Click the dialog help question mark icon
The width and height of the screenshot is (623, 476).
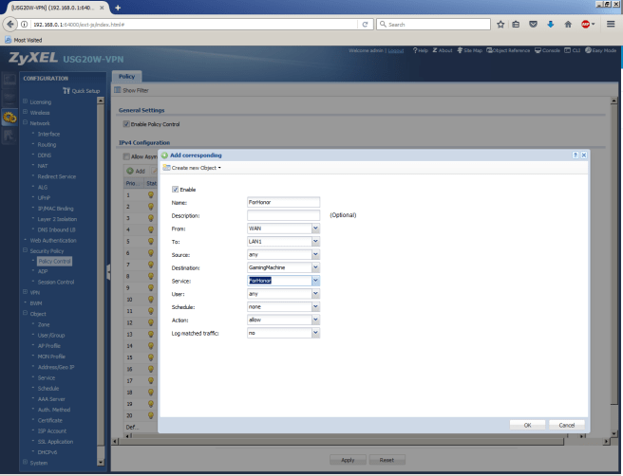tap(576, 154)
